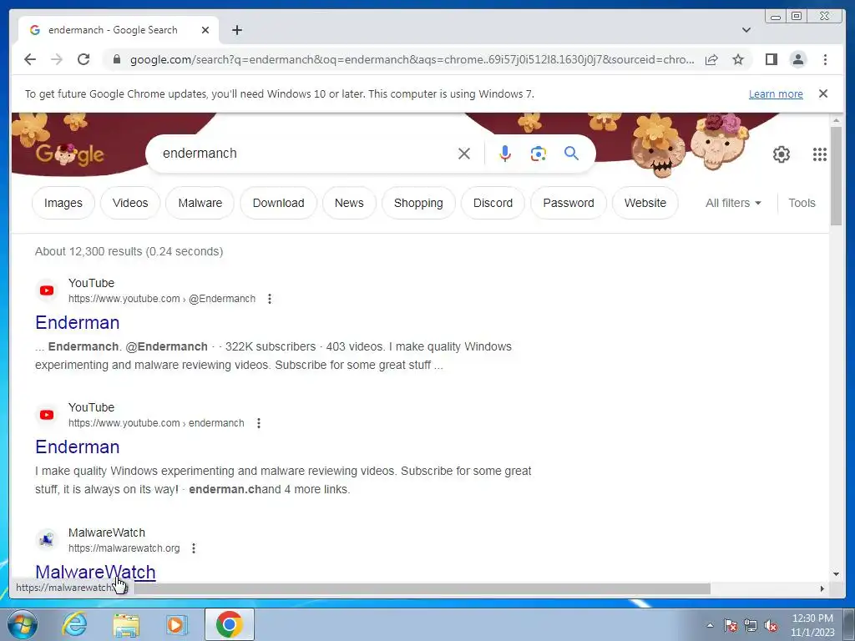Image resolution: width=855 pixels, height=641 pixels.
Task: Open Google quick settings gear
Action: [x=782, y=154]
